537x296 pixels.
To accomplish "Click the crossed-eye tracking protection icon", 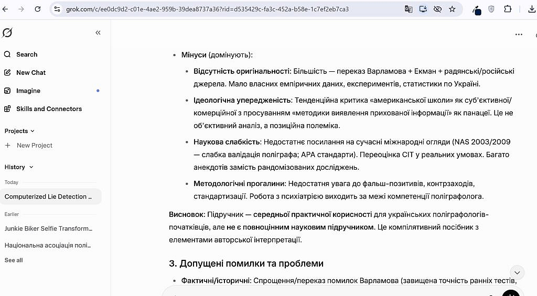I will click(437, 9).
